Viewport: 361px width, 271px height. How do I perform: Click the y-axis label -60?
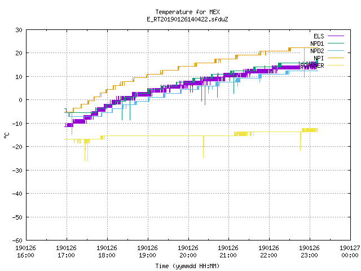(x=17, y=241)
